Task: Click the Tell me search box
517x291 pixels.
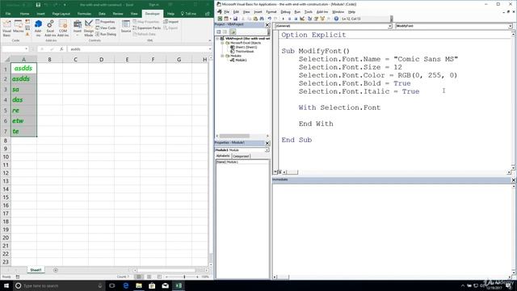Action: point(188,14)
